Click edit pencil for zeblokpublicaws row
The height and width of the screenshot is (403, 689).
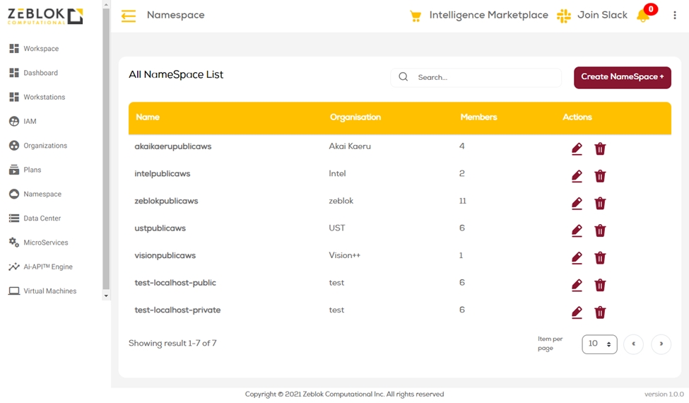tap(577, 204)
